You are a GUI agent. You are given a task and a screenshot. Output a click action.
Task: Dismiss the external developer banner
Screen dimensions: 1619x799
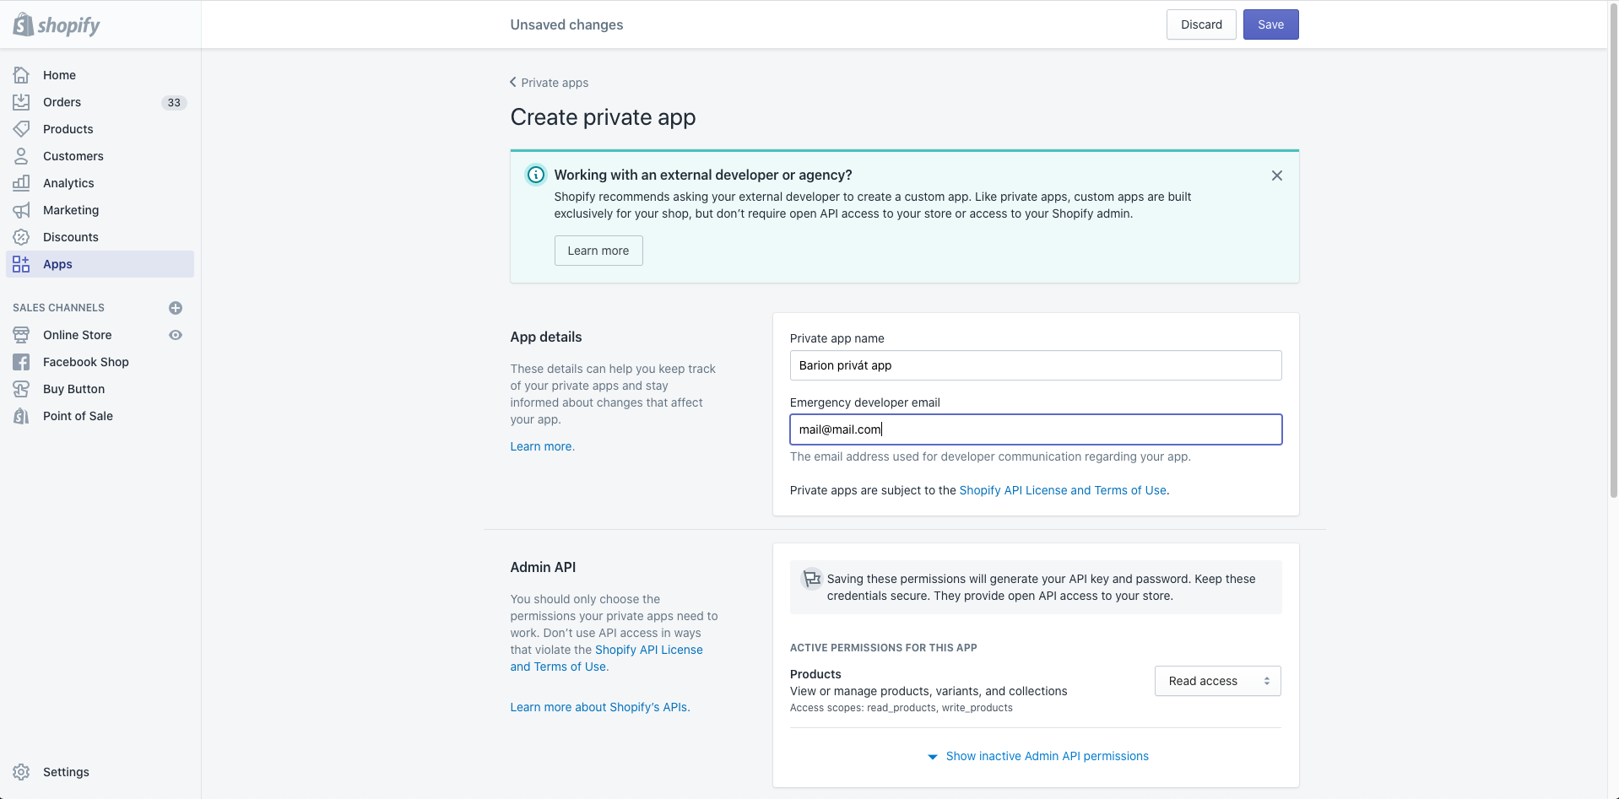point(1277,175)
